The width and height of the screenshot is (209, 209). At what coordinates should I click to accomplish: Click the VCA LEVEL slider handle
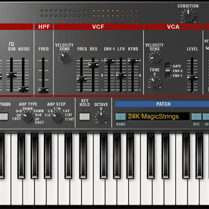click(192, 77)
